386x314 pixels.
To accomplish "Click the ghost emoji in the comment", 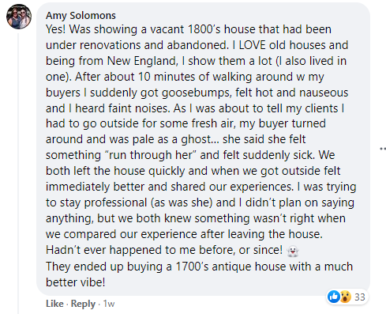I will tap(293, 251).
